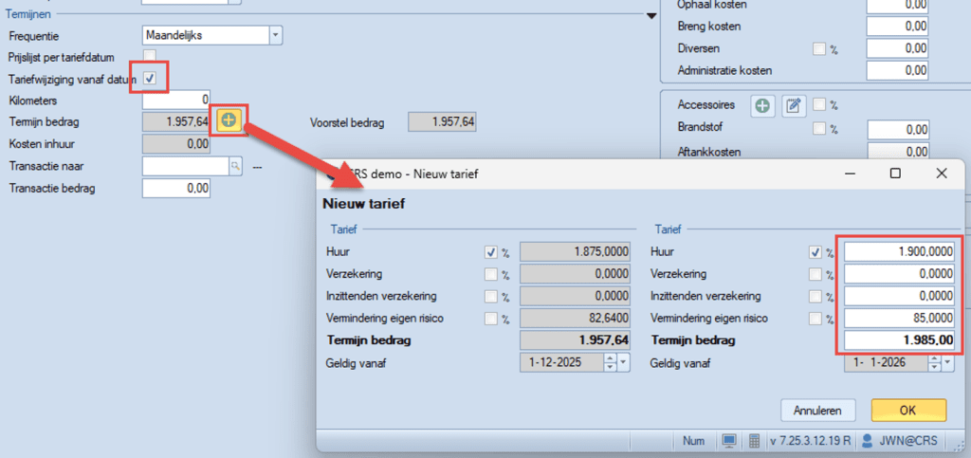Image resolution: width=971 pixels, height=458 pixels.
Task: Open the Frequentie dropdown showing Maandelijks
Action: [275, 35]
